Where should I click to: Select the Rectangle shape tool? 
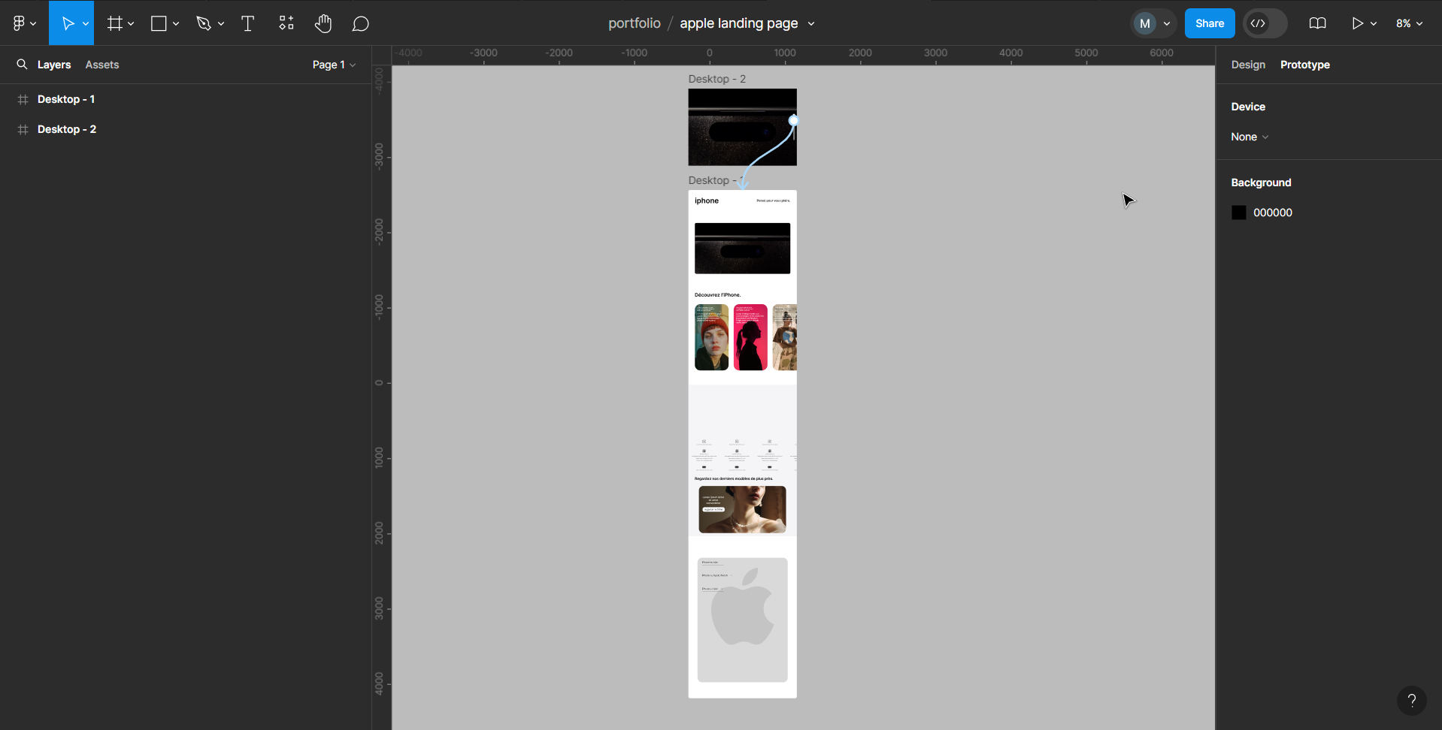pyautogui.click(x=159, y=23)
